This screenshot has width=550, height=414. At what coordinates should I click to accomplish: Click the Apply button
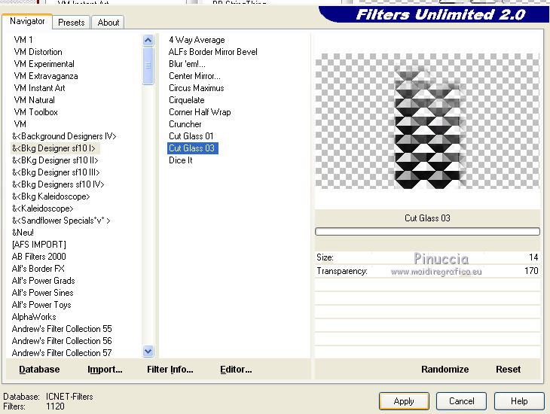click(x=404, y=401)
